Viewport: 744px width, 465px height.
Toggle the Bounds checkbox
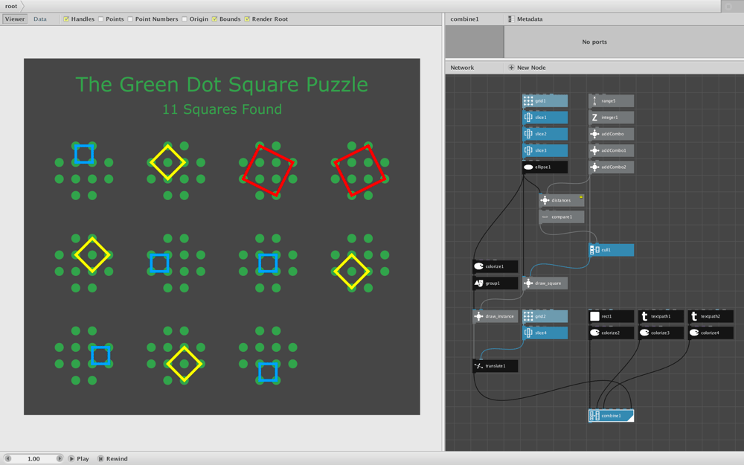(x=214, y=19)
